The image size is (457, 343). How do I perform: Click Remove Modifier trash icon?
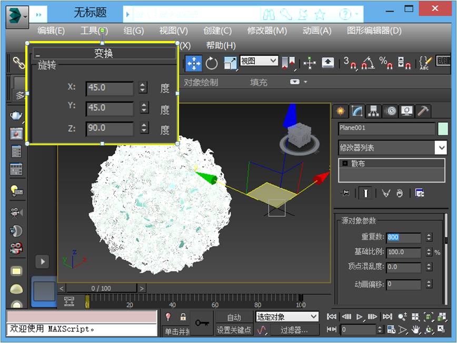tap(400, 193)
